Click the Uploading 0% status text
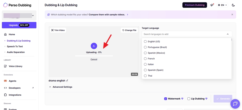The width and height of the screenshot is (242, 110). (94, 52)
